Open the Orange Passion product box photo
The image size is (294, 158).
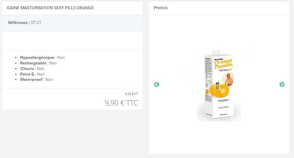coord(219,86)
